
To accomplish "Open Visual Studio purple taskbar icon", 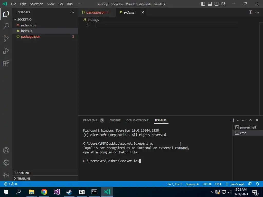I will pyautogui.click(x=57, y=192).
